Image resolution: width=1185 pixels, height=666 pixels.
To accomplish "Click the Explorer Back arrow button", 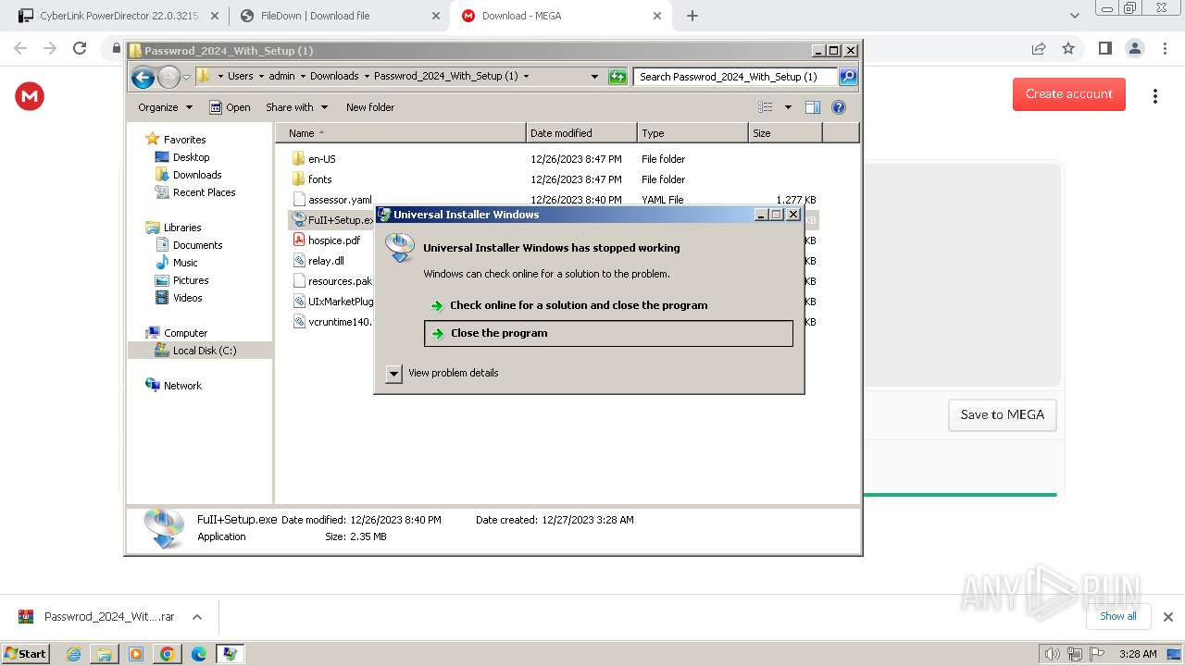I will point(143,77).
